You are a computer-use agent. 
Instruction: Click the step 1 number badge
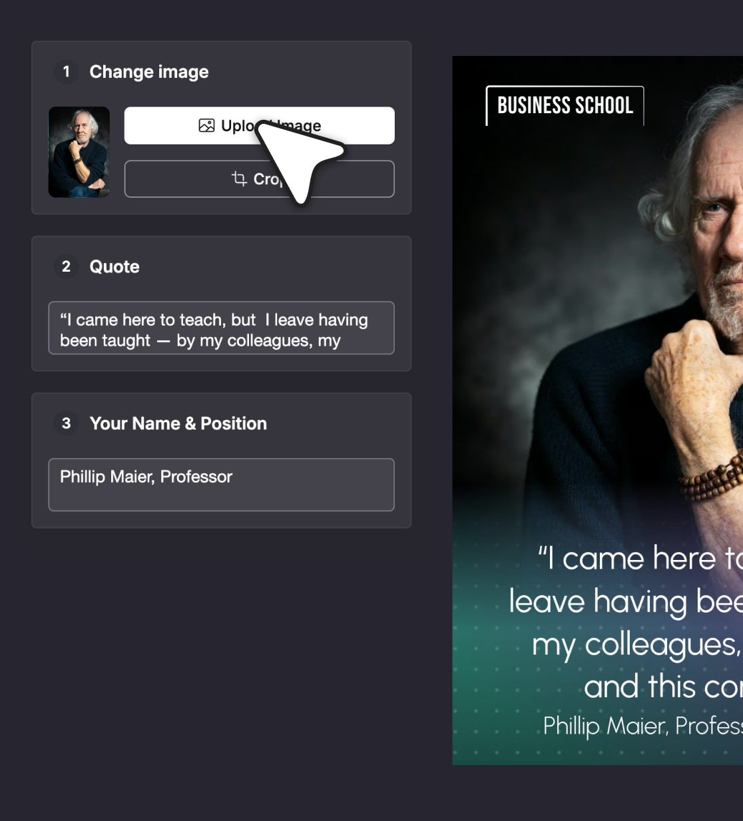pyautogui.click(x=66, y=71)
